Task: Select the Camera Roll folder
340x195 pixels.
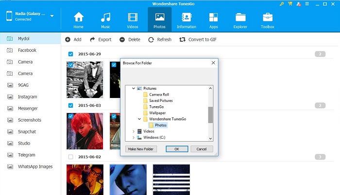Action: tap(159, 95)
